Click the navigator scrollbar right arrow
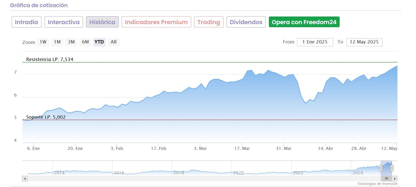Image resolution: width=416 pixels, height=187 pixels. [x=395, y=179]
